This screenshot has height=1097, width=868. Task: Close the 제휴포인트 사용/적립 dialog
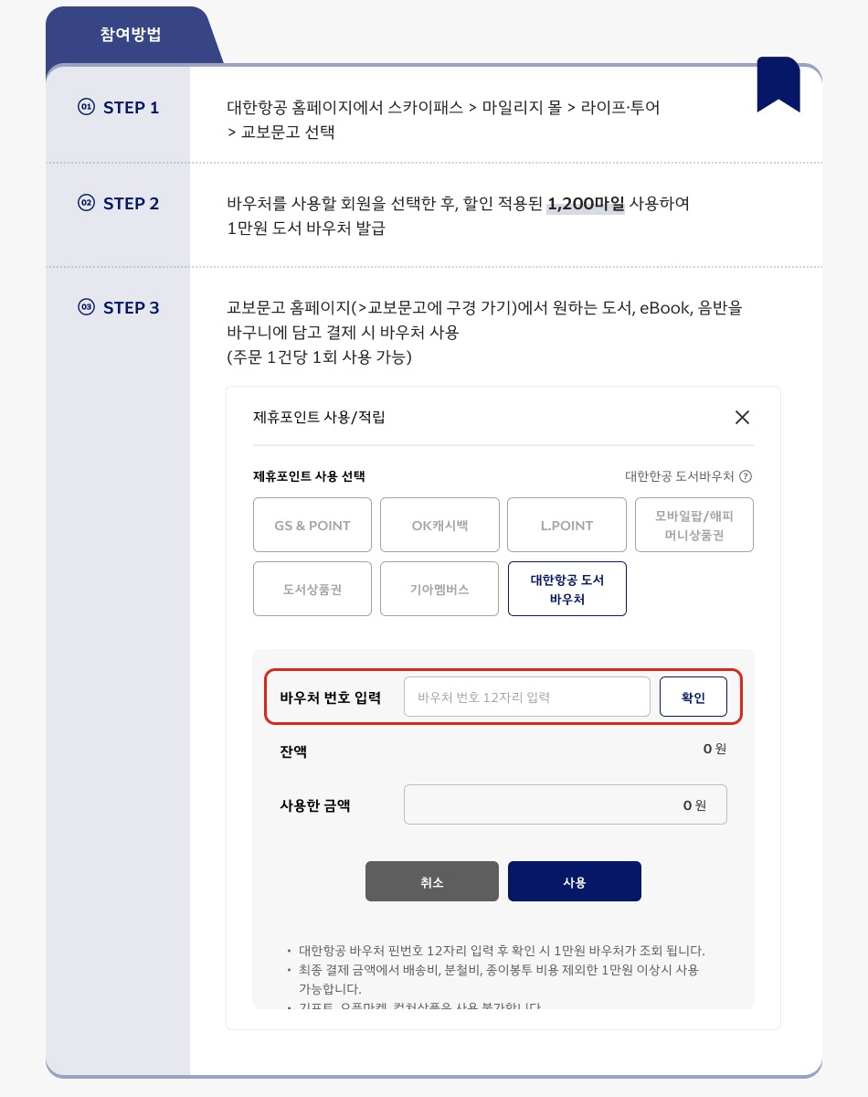[x=742, y=417]
